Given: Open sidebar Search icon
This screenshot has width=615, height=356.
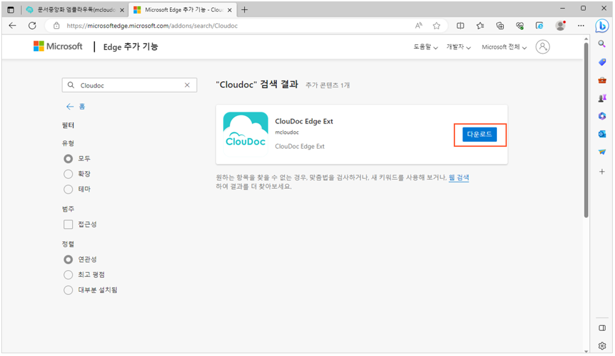Looking at the screenshot, I should pos(602,43).
